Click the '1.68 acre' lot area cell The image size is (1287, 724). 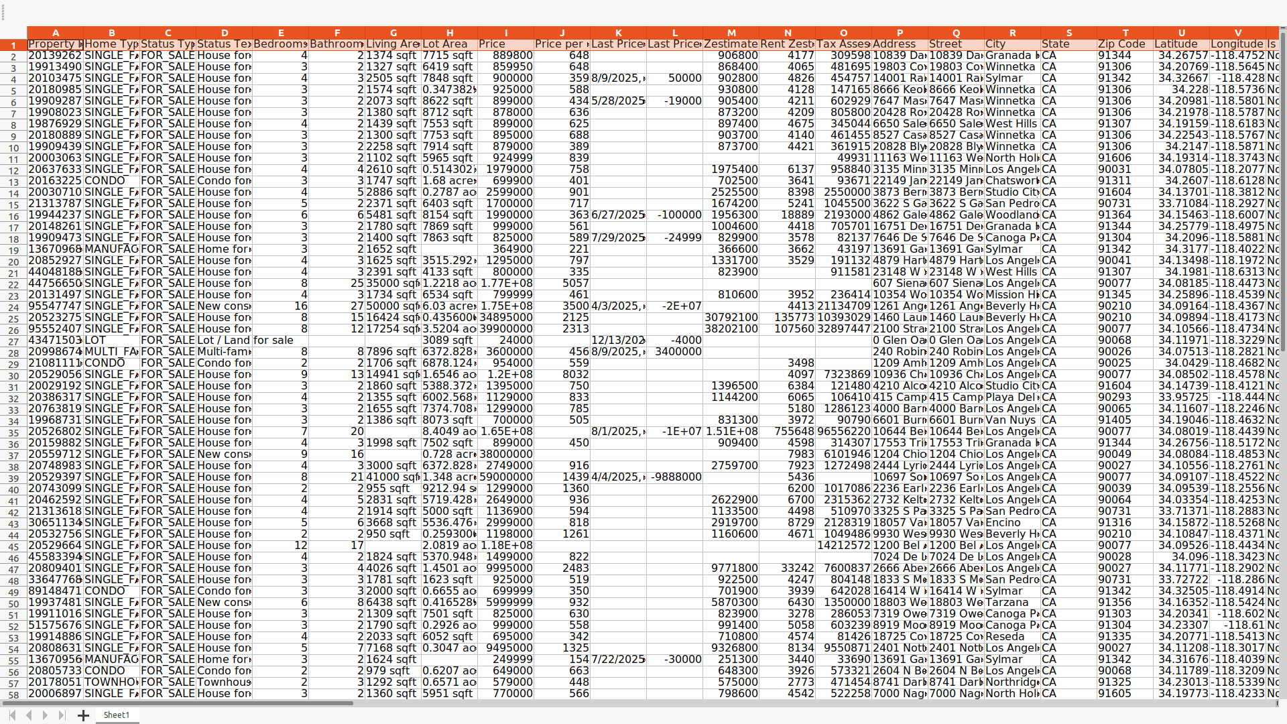click(x=450, y=181)
